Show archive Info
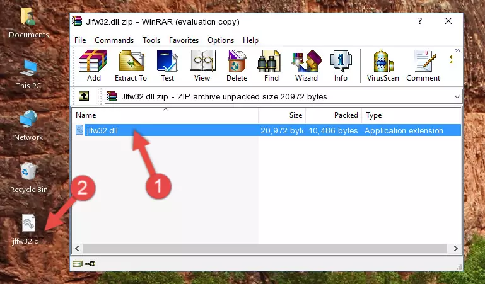The height and width of the screenshot is (284, 485). click(341, 65)
